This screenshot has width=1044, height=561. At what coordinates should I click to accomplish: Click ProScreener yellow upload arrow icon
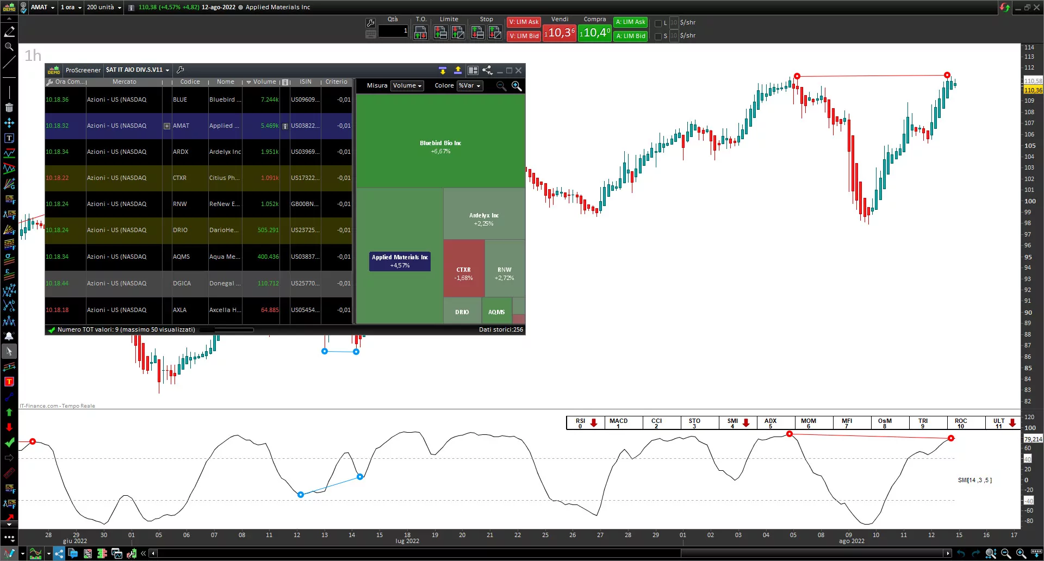click(458, 70)
